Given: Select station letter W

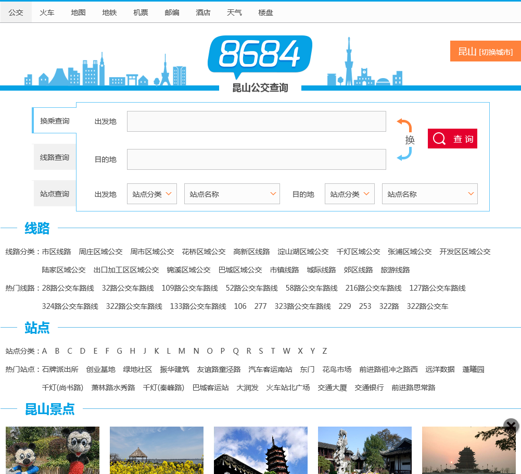Looking at the screenshot, I should pyautogui.click(x=287, y=351).
